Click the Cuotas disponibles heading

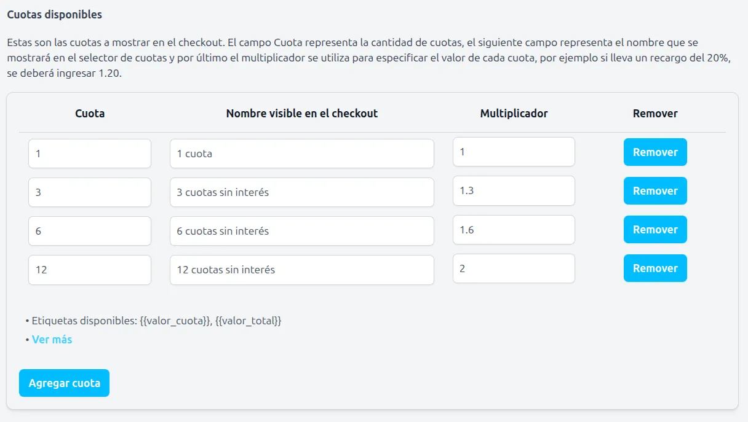[x=53, y=14]
